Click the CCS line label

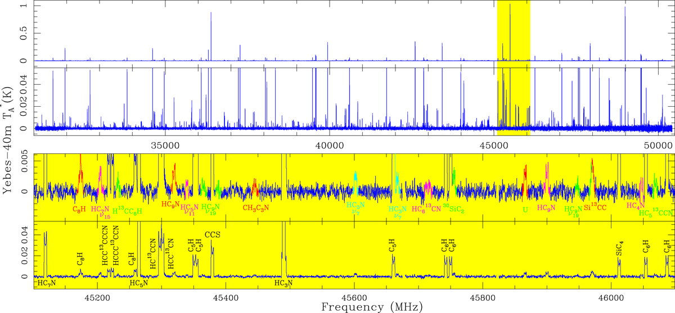pos(213,235)
